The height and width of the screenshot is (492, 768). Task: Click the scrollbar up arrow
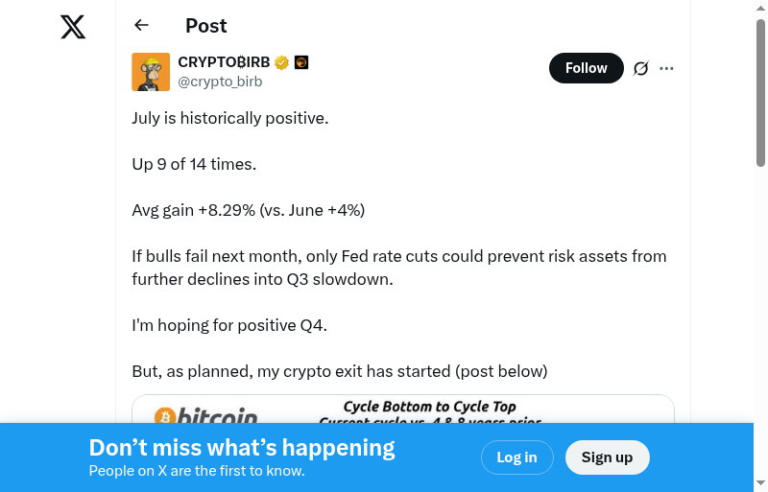760,8
